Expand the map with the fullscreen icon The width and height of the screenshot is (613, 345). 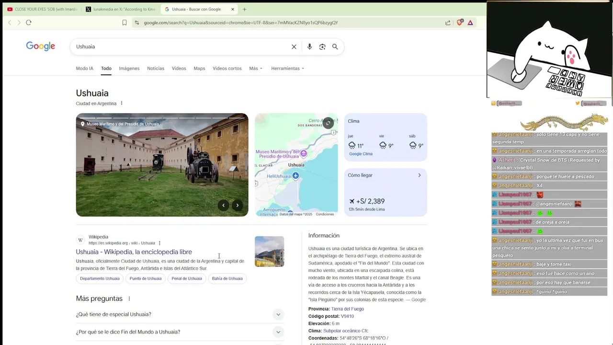[x=328, y=123]
